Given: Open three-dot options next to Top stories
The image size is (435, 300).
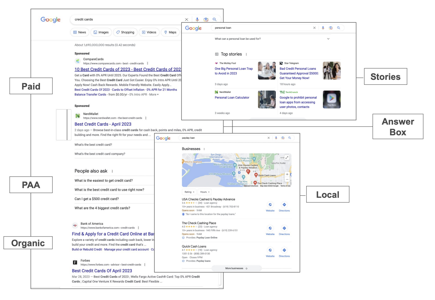Looking at the screenshot, I should (247, 54).
